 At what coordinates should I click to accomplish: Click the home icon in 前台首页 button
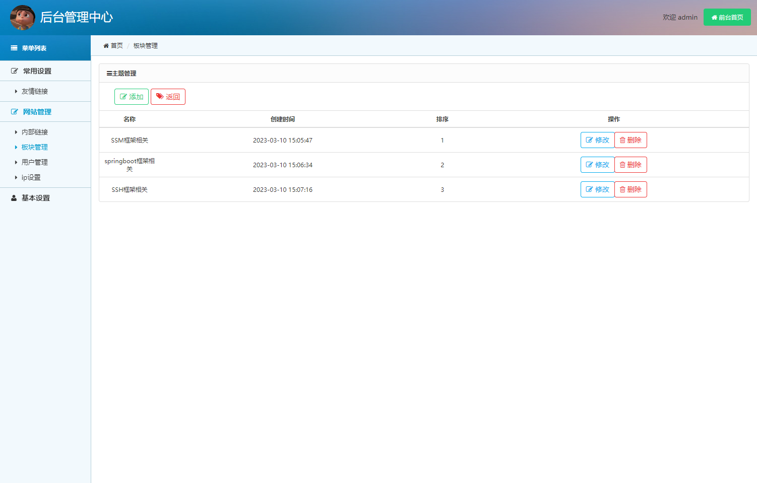[x=714, y=18]
